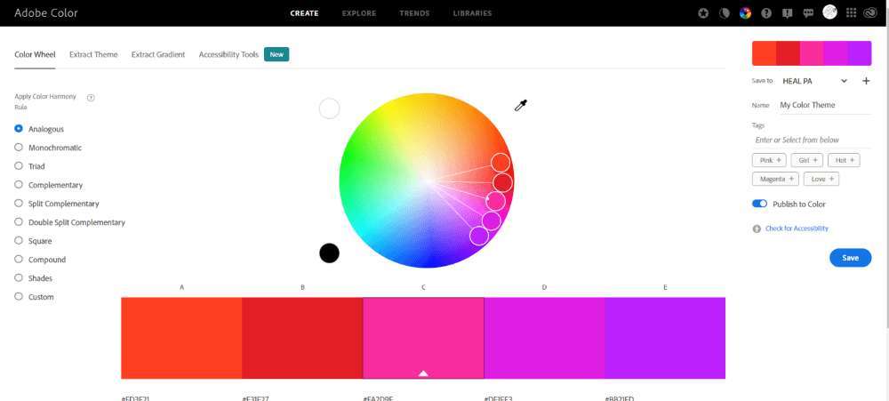Open the star favorites icon in header
889x401 pixels.
(x=703, y=13)
